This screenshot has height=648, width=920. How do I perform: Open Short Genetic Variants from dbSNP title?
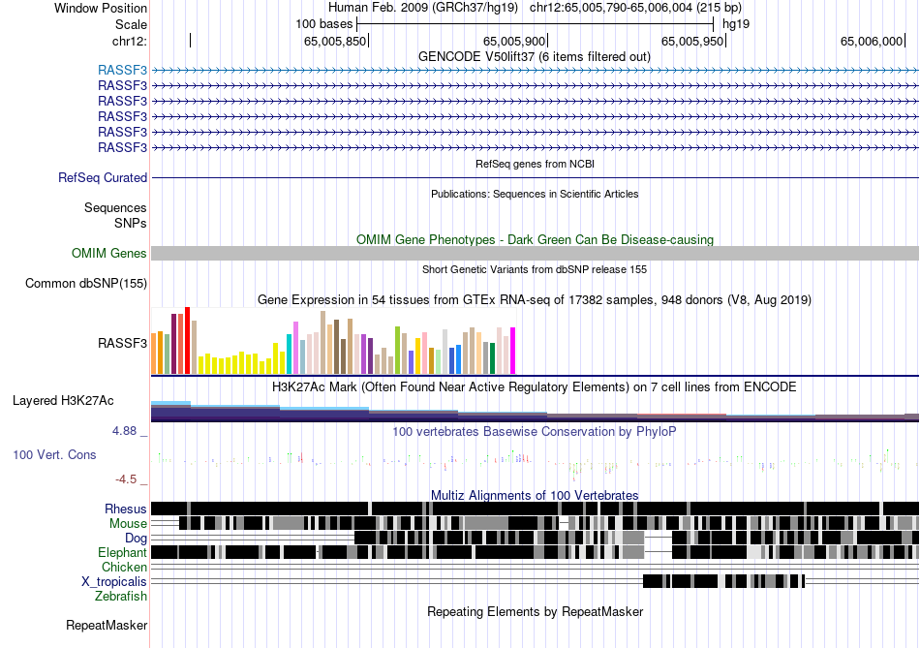coord(535,269)
